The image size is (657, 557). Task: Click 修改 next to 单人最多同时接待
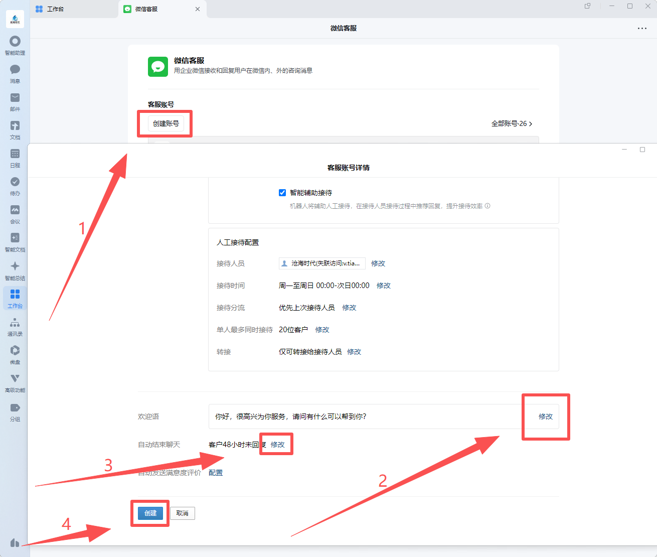(322, 330)
